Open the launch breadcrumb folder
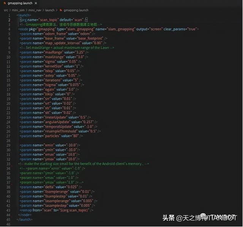 point(50,10)
